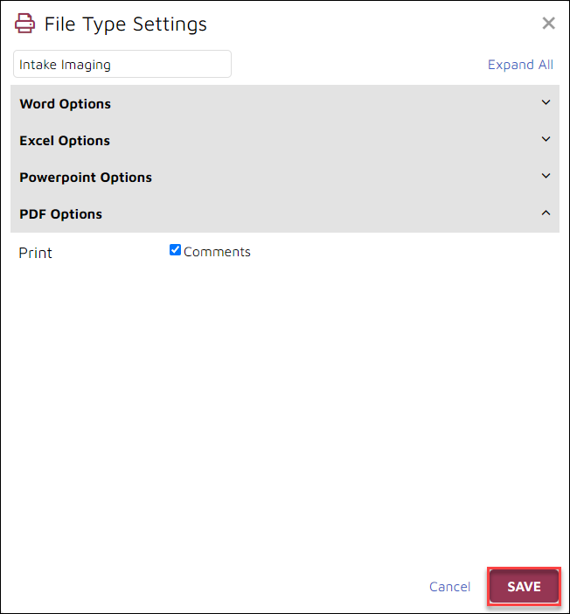Click the File Type Settings heading
Screen dimensions: 570x614
pos(125,24)
